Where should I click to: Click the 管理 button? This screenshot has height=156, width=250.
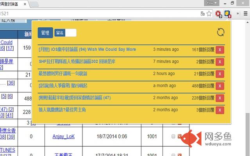tap(45, 33)
